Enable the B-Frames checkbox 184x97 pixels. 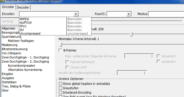click(60, 50)
